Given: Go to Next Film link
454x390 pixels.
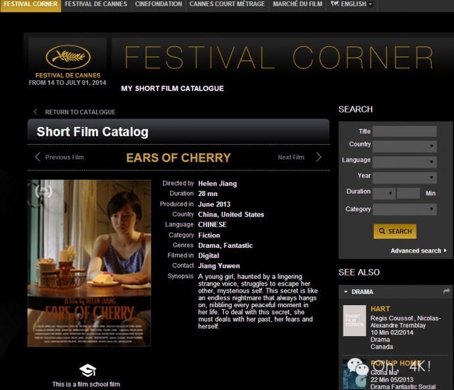Looking at the screenshot, I should (291, 157).
